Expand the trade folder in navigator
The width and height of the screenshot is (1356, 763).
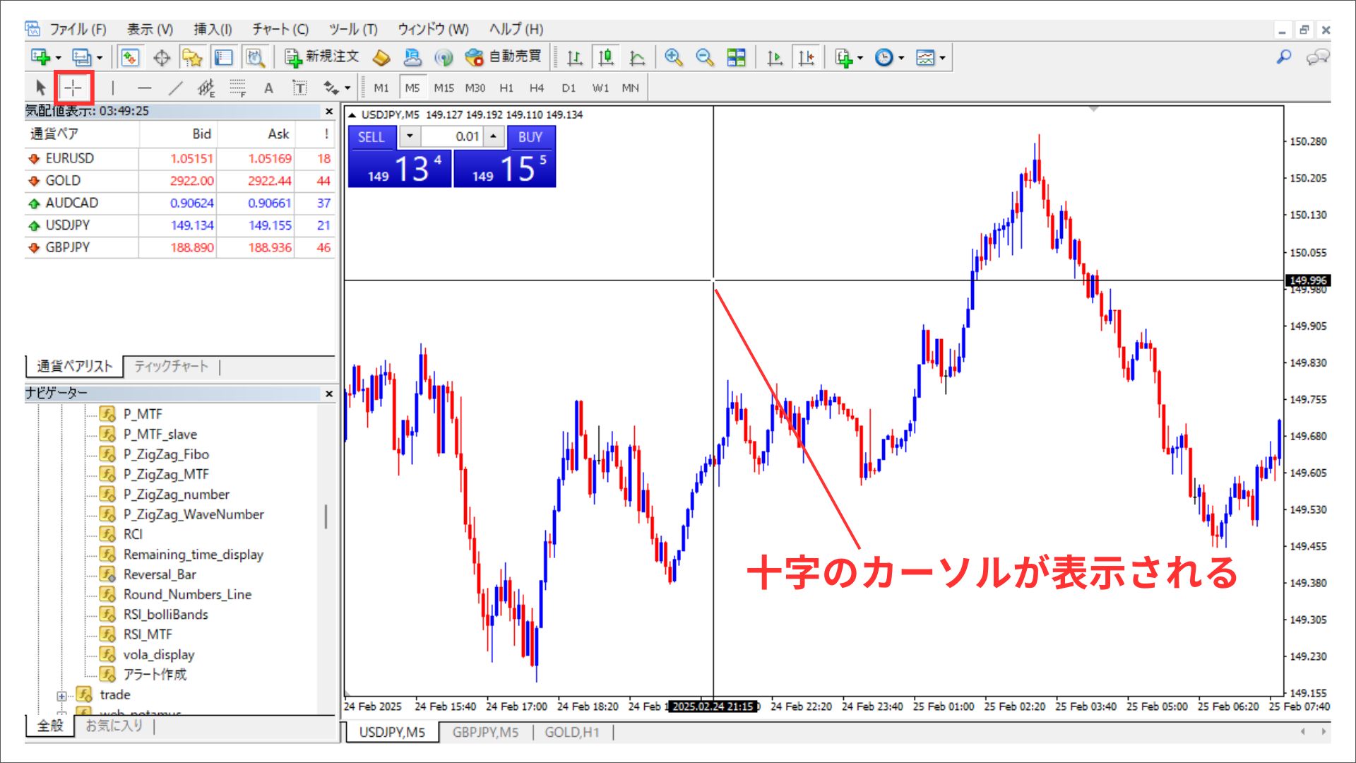click(61, 696)
